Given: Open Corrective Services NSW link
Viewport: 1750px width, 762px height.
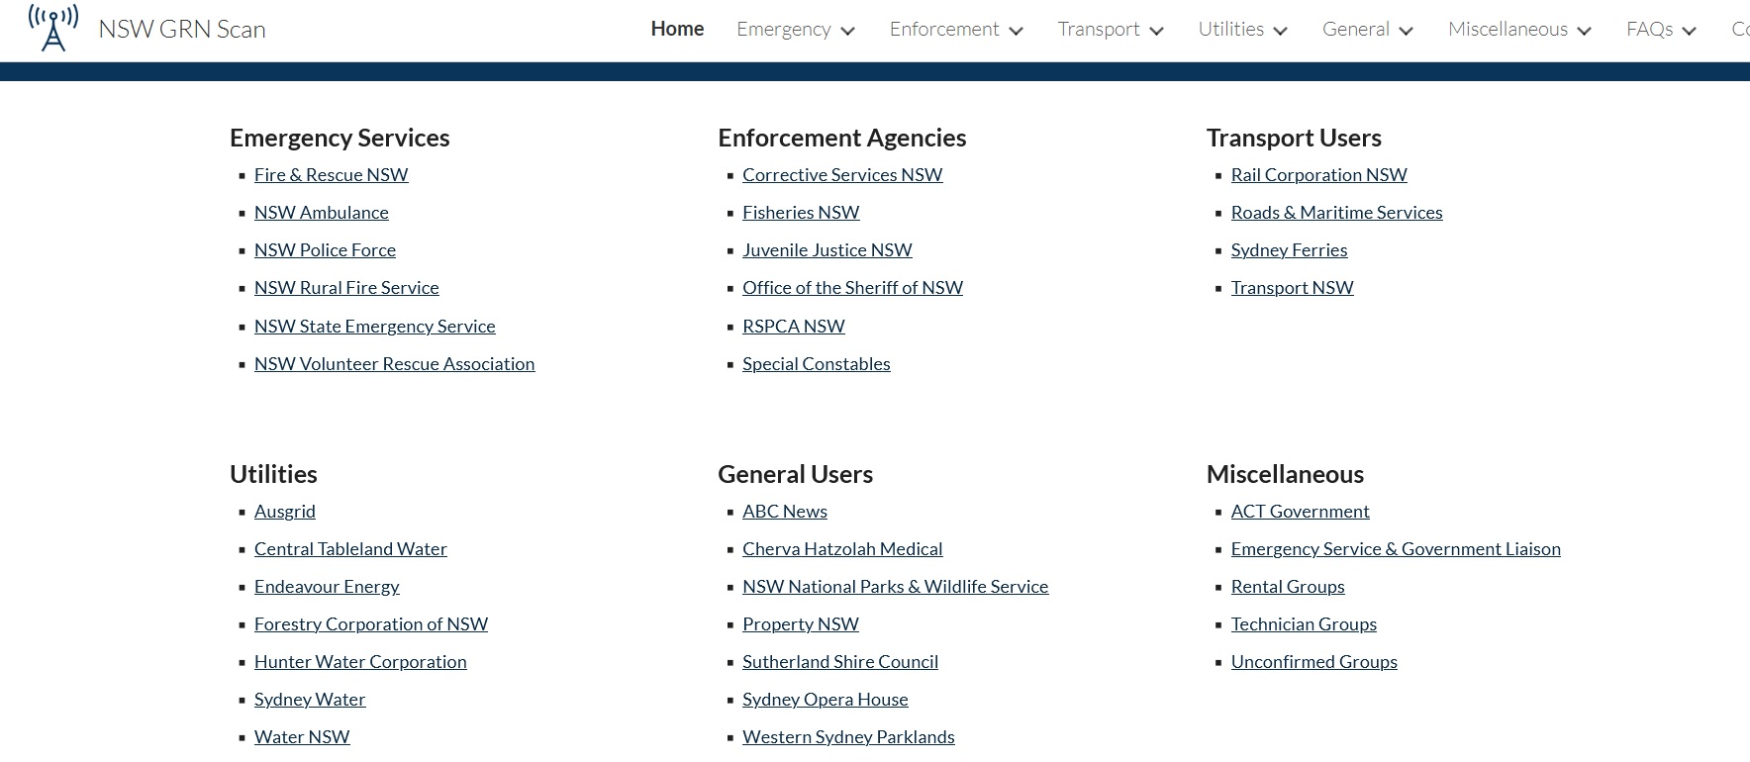Looking at the screenshot, I should 842,175.
